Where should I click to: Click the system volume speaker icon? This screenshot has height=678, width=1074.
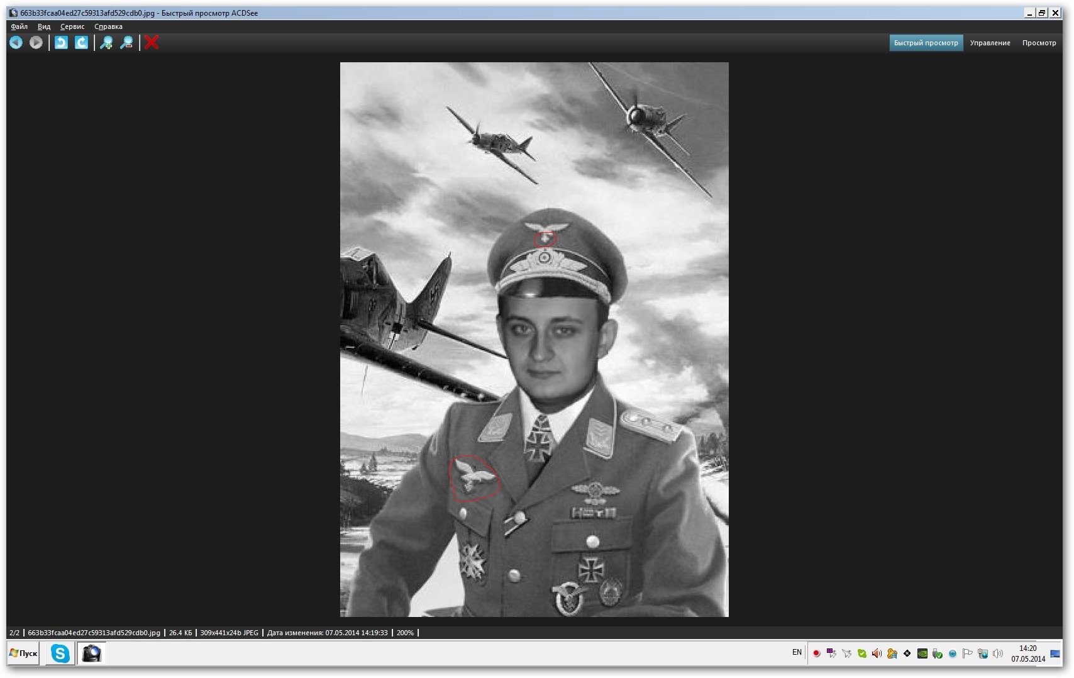998,653
